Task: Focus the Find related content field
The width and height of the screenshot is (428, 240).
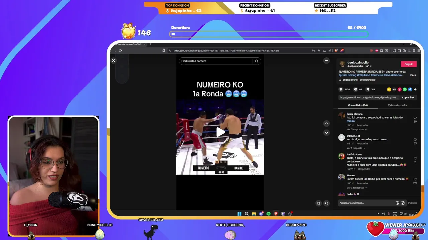Action: [x=216, y=61]
